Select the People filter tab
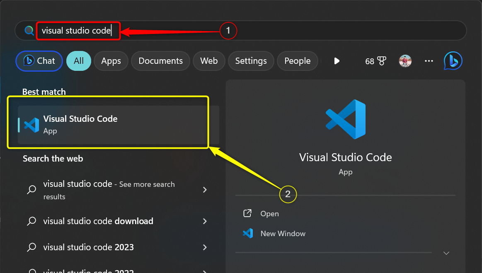The height and width of the screenshot is (273, 482). point(297,61)
